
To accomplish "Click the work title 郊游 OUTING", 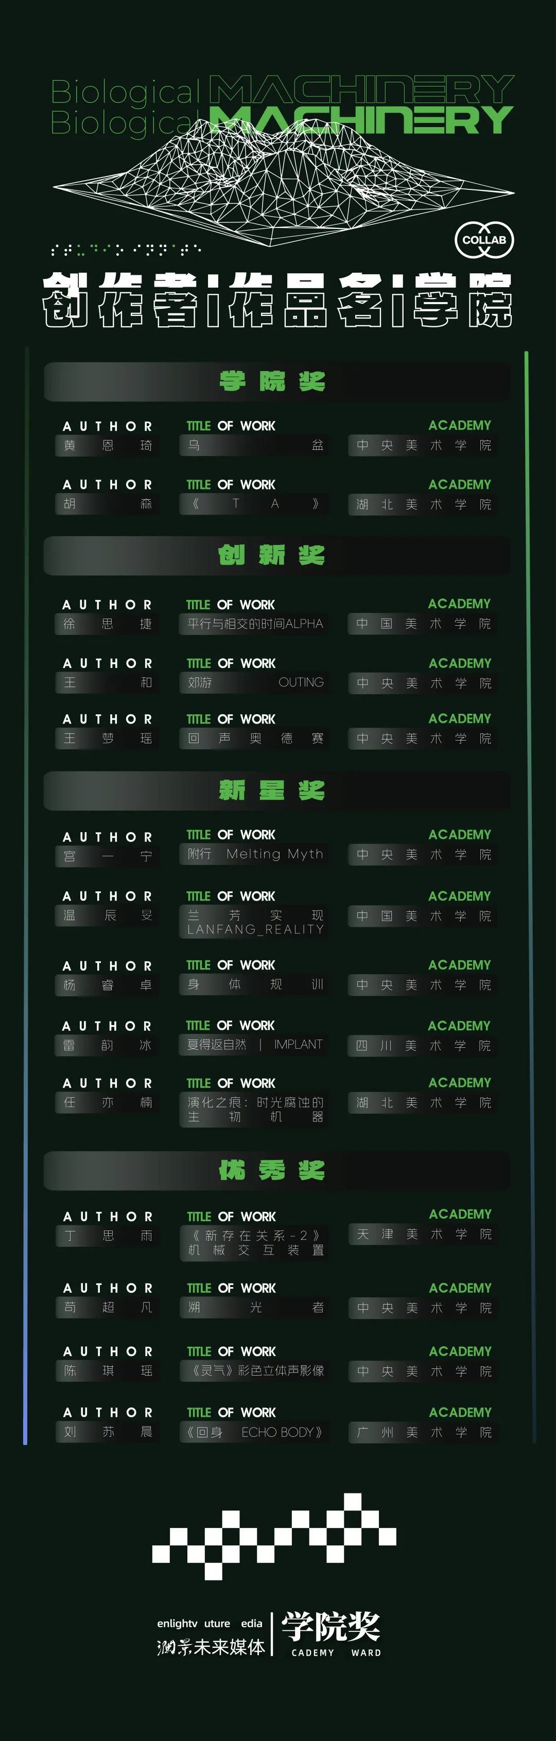I will point(255,682).
